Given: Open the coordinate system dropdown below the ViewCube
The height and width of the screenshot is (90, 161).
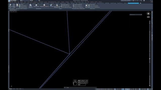Looking at the screenshot, I should (x=148, y=17).
